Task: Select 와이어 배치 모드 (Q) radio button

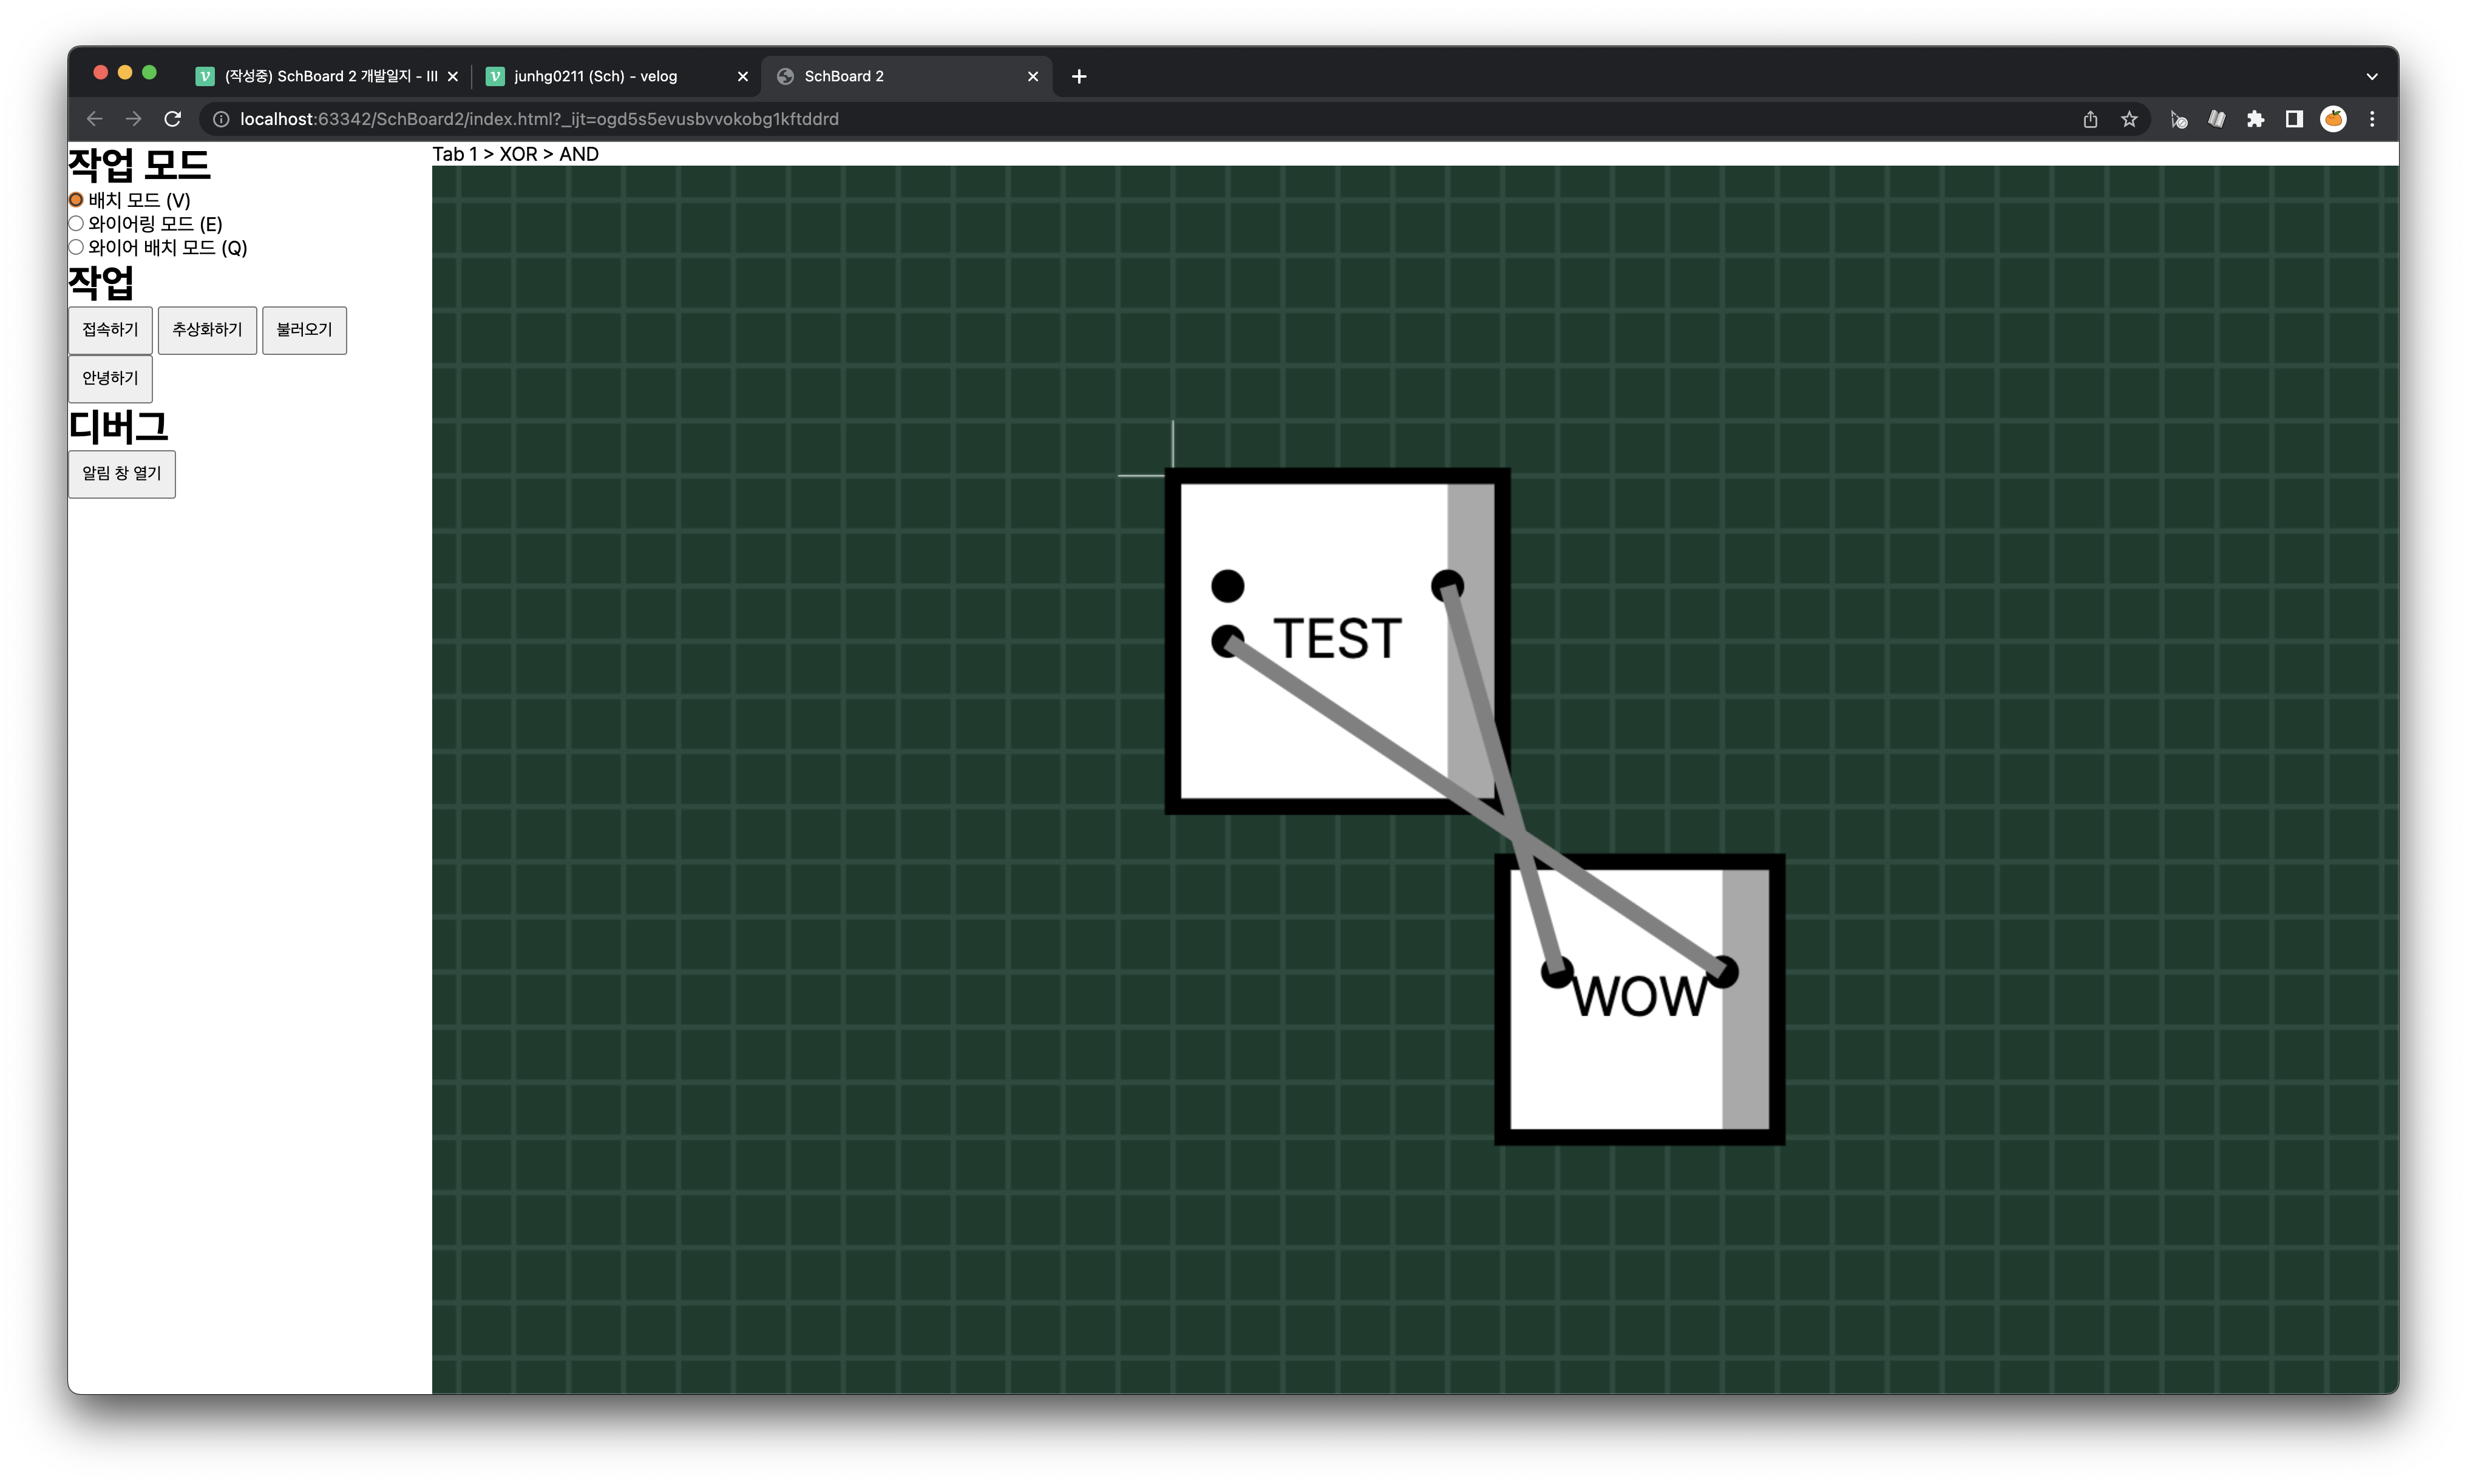Action: click(76, 247)
